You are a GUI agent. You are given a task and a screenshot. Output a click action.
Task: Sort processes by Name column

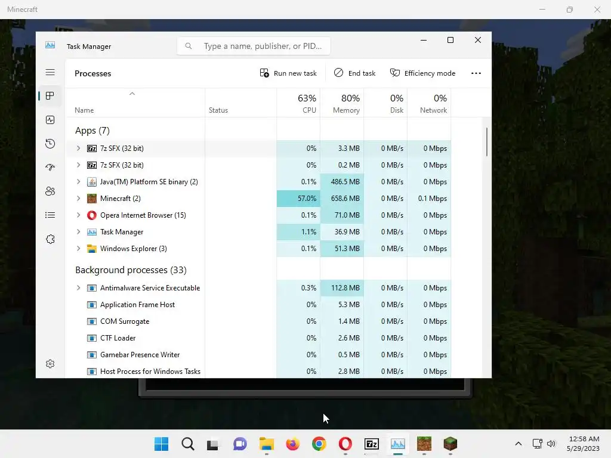point(135,103)
